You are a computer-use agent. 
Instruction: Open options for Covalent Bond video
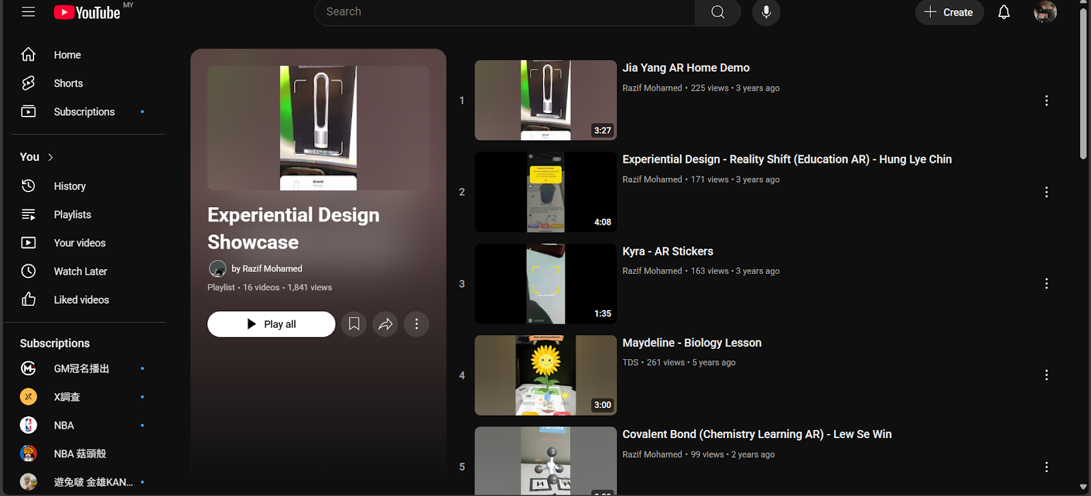pos(1046,467)
